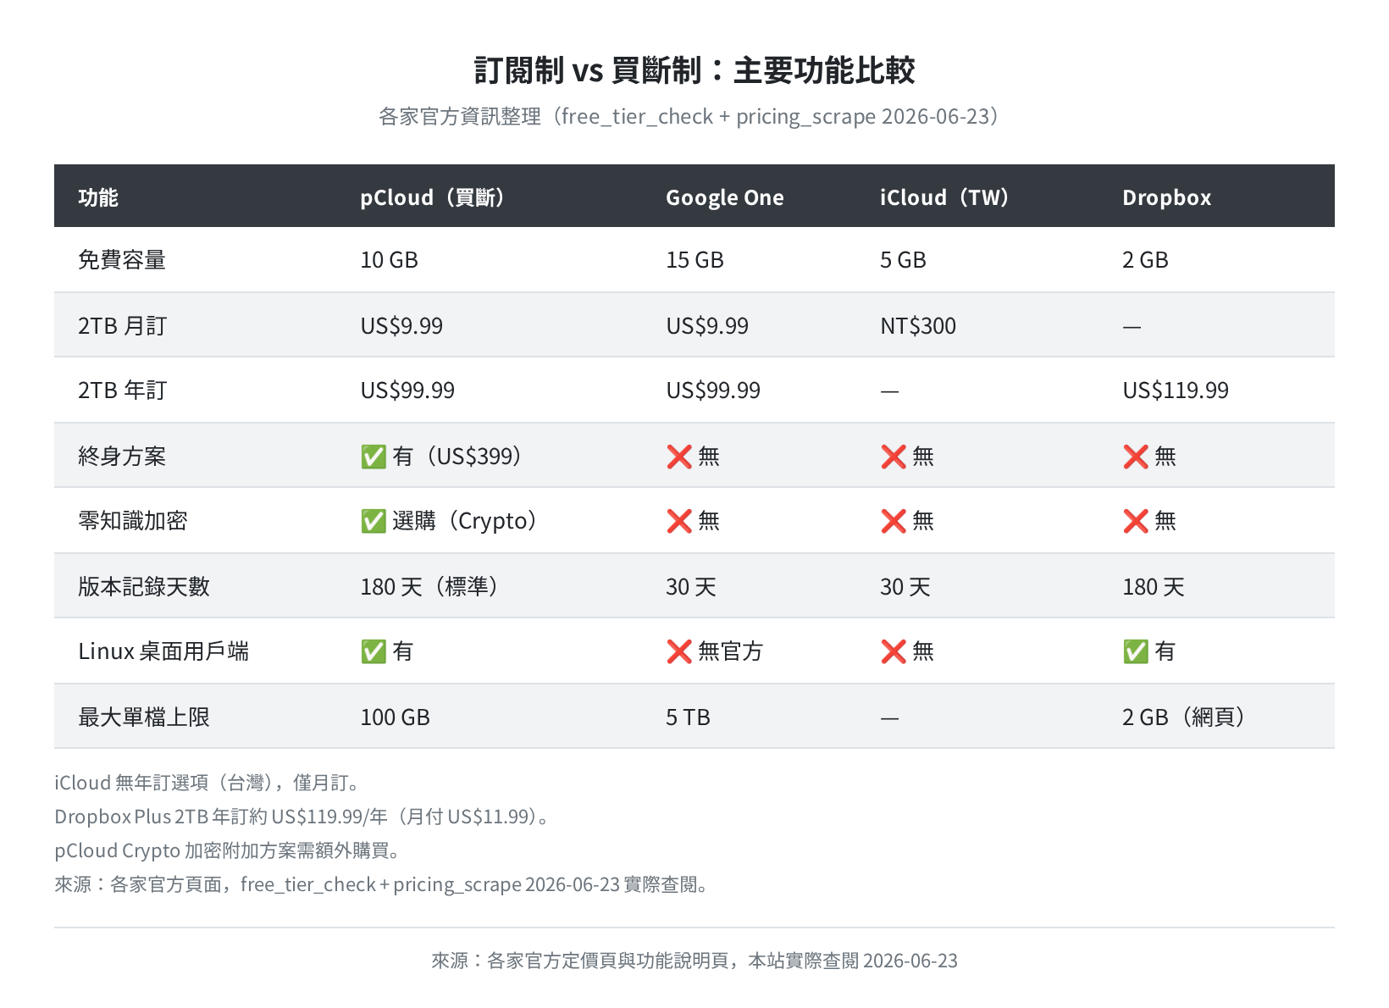Click red cross for Dropbox 零知識加密
The width and height of the screenshot is (1389, 1008).
pos(1136,521)
